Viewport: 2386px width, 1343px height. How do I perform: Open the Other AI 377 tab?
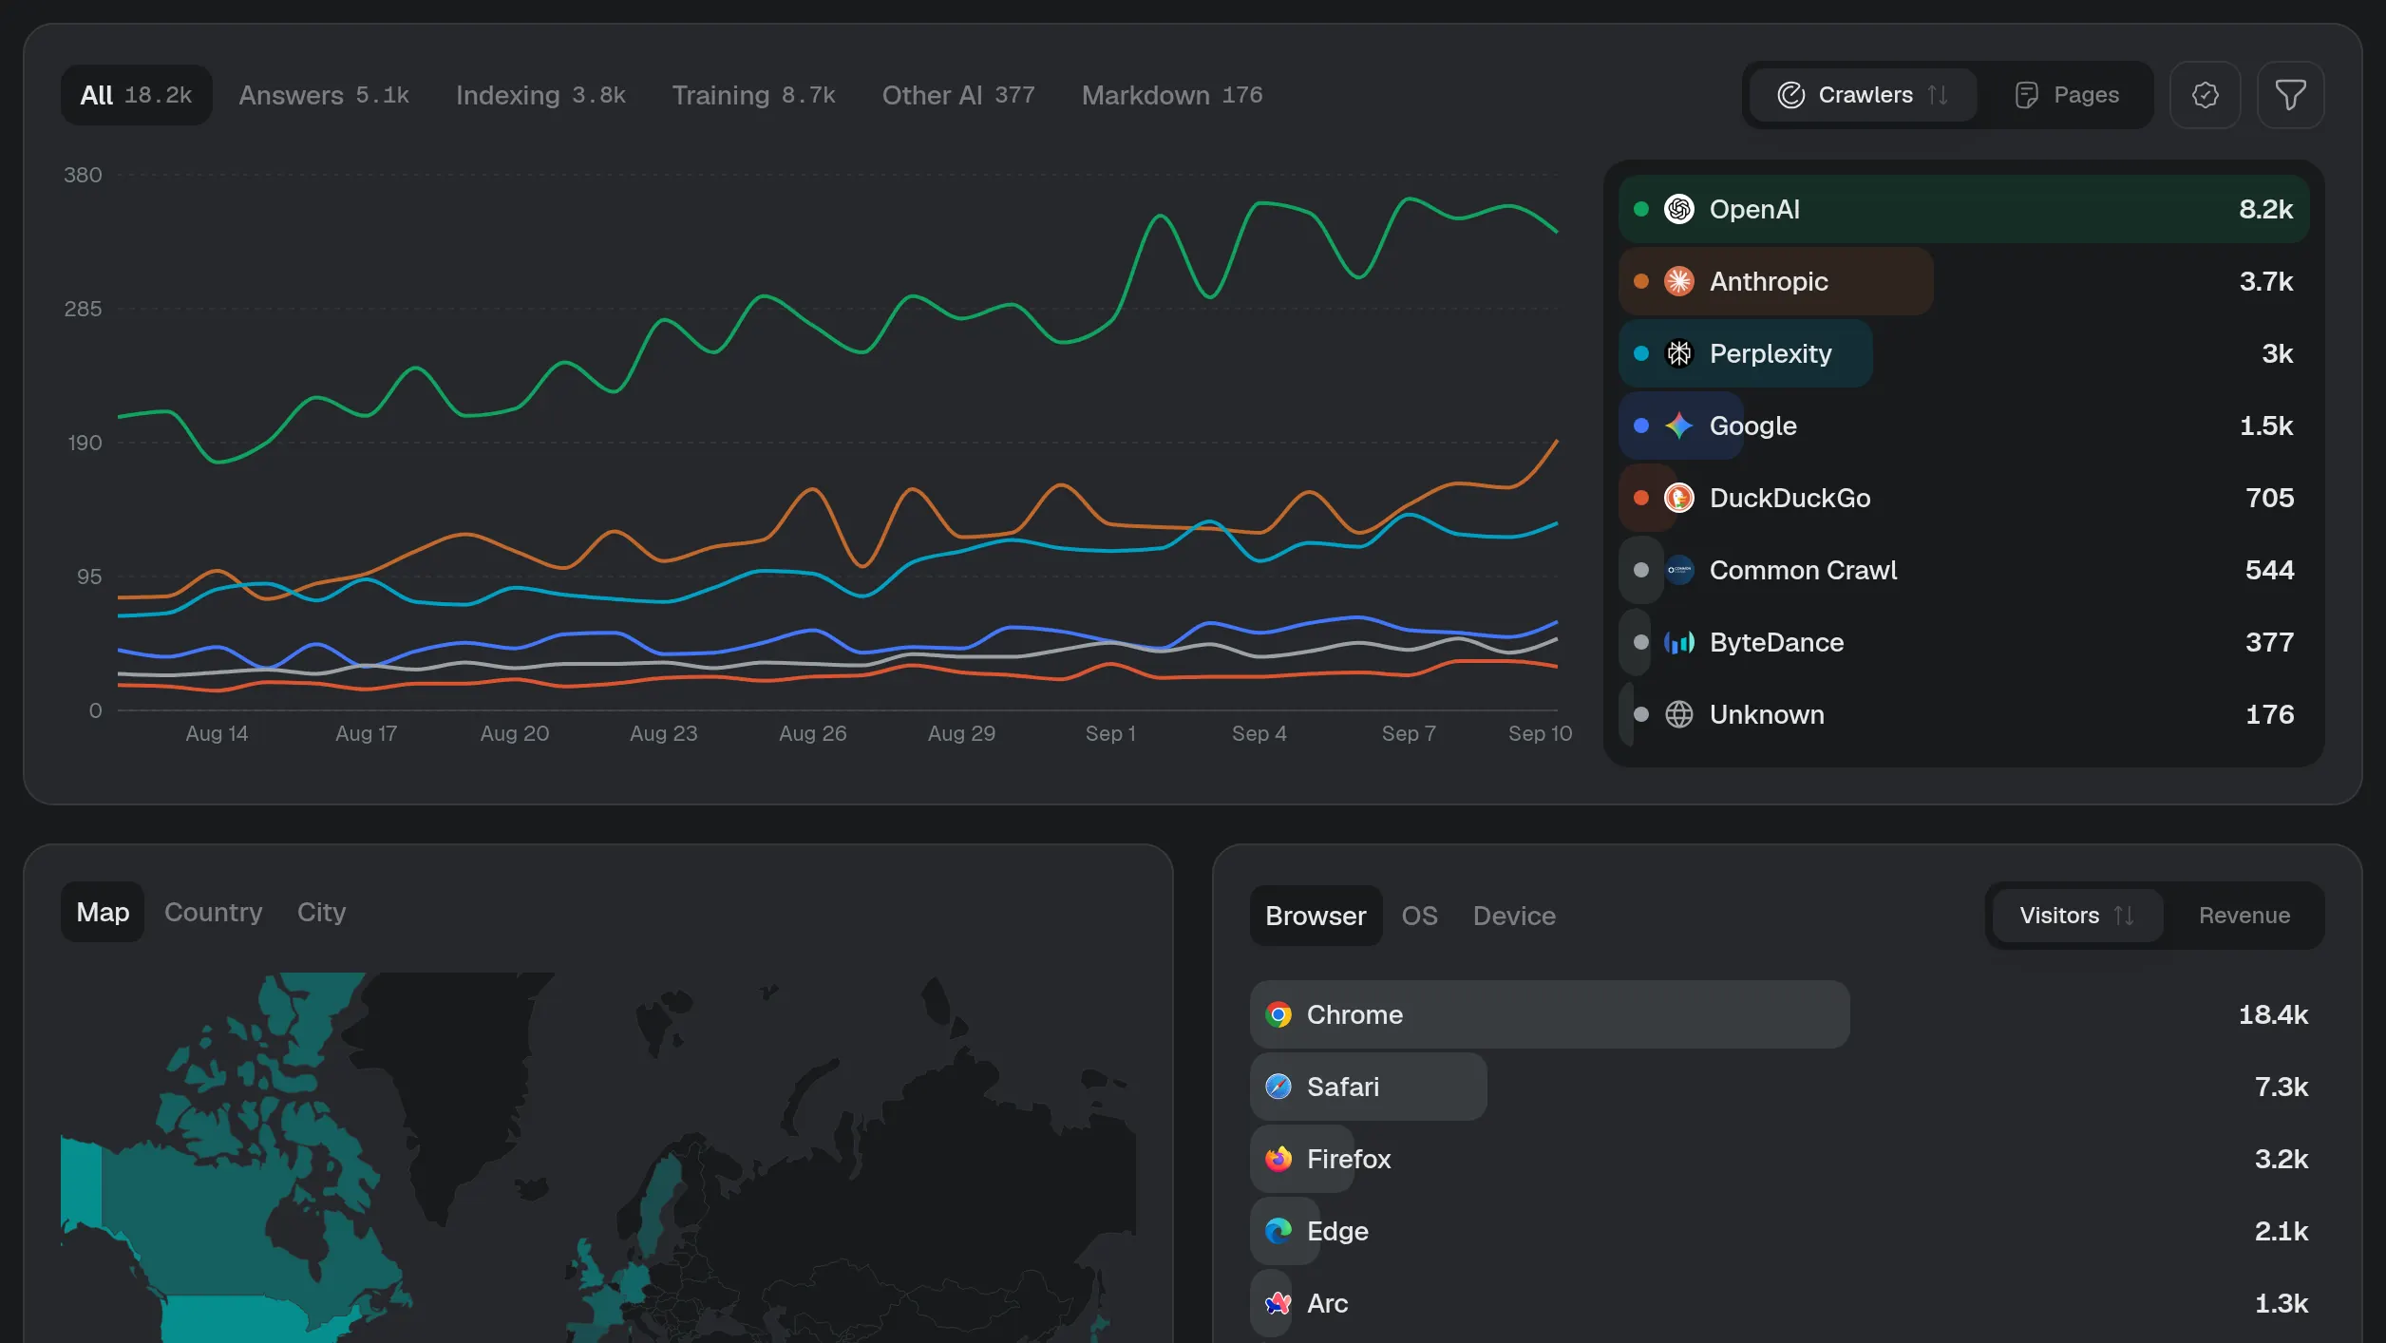click(x=958, y=95)
